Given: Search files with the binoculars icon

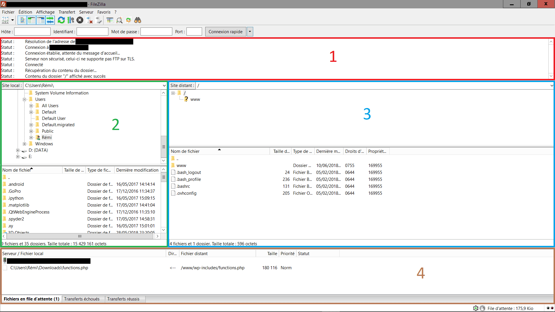Looking at the screenshot, I should point(138,20).
